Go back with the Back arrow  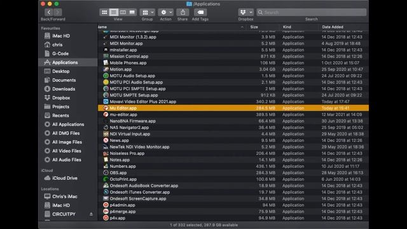[x=49, y=12]
